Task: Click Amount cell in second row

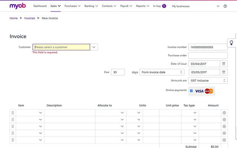Action: (210, 119)
